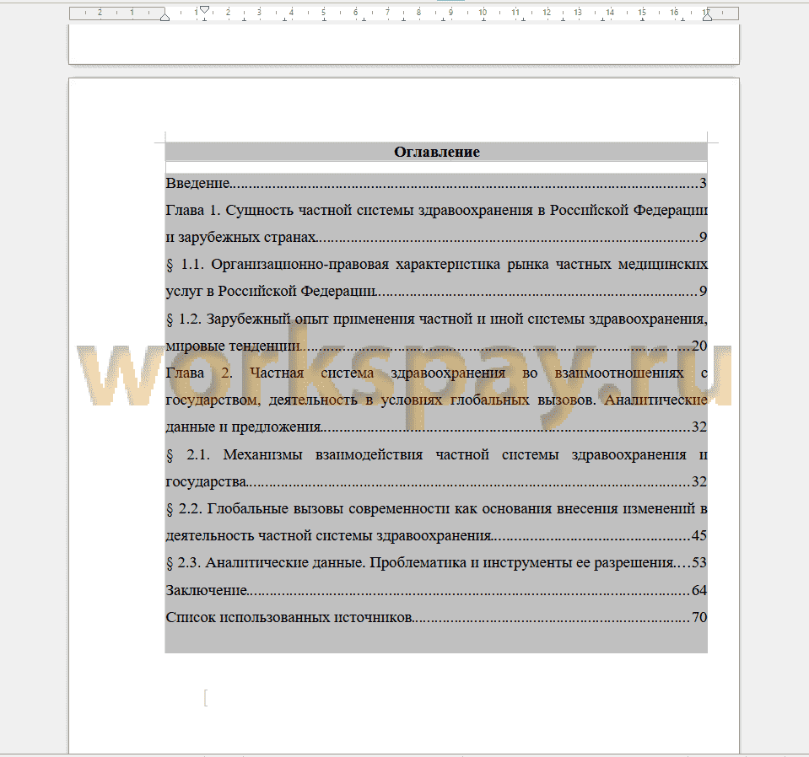Image resolution: width=809 pixels, height=757 pixels.
Task: Click the 'Список использованных источников' entry
Action: (436, 617)
